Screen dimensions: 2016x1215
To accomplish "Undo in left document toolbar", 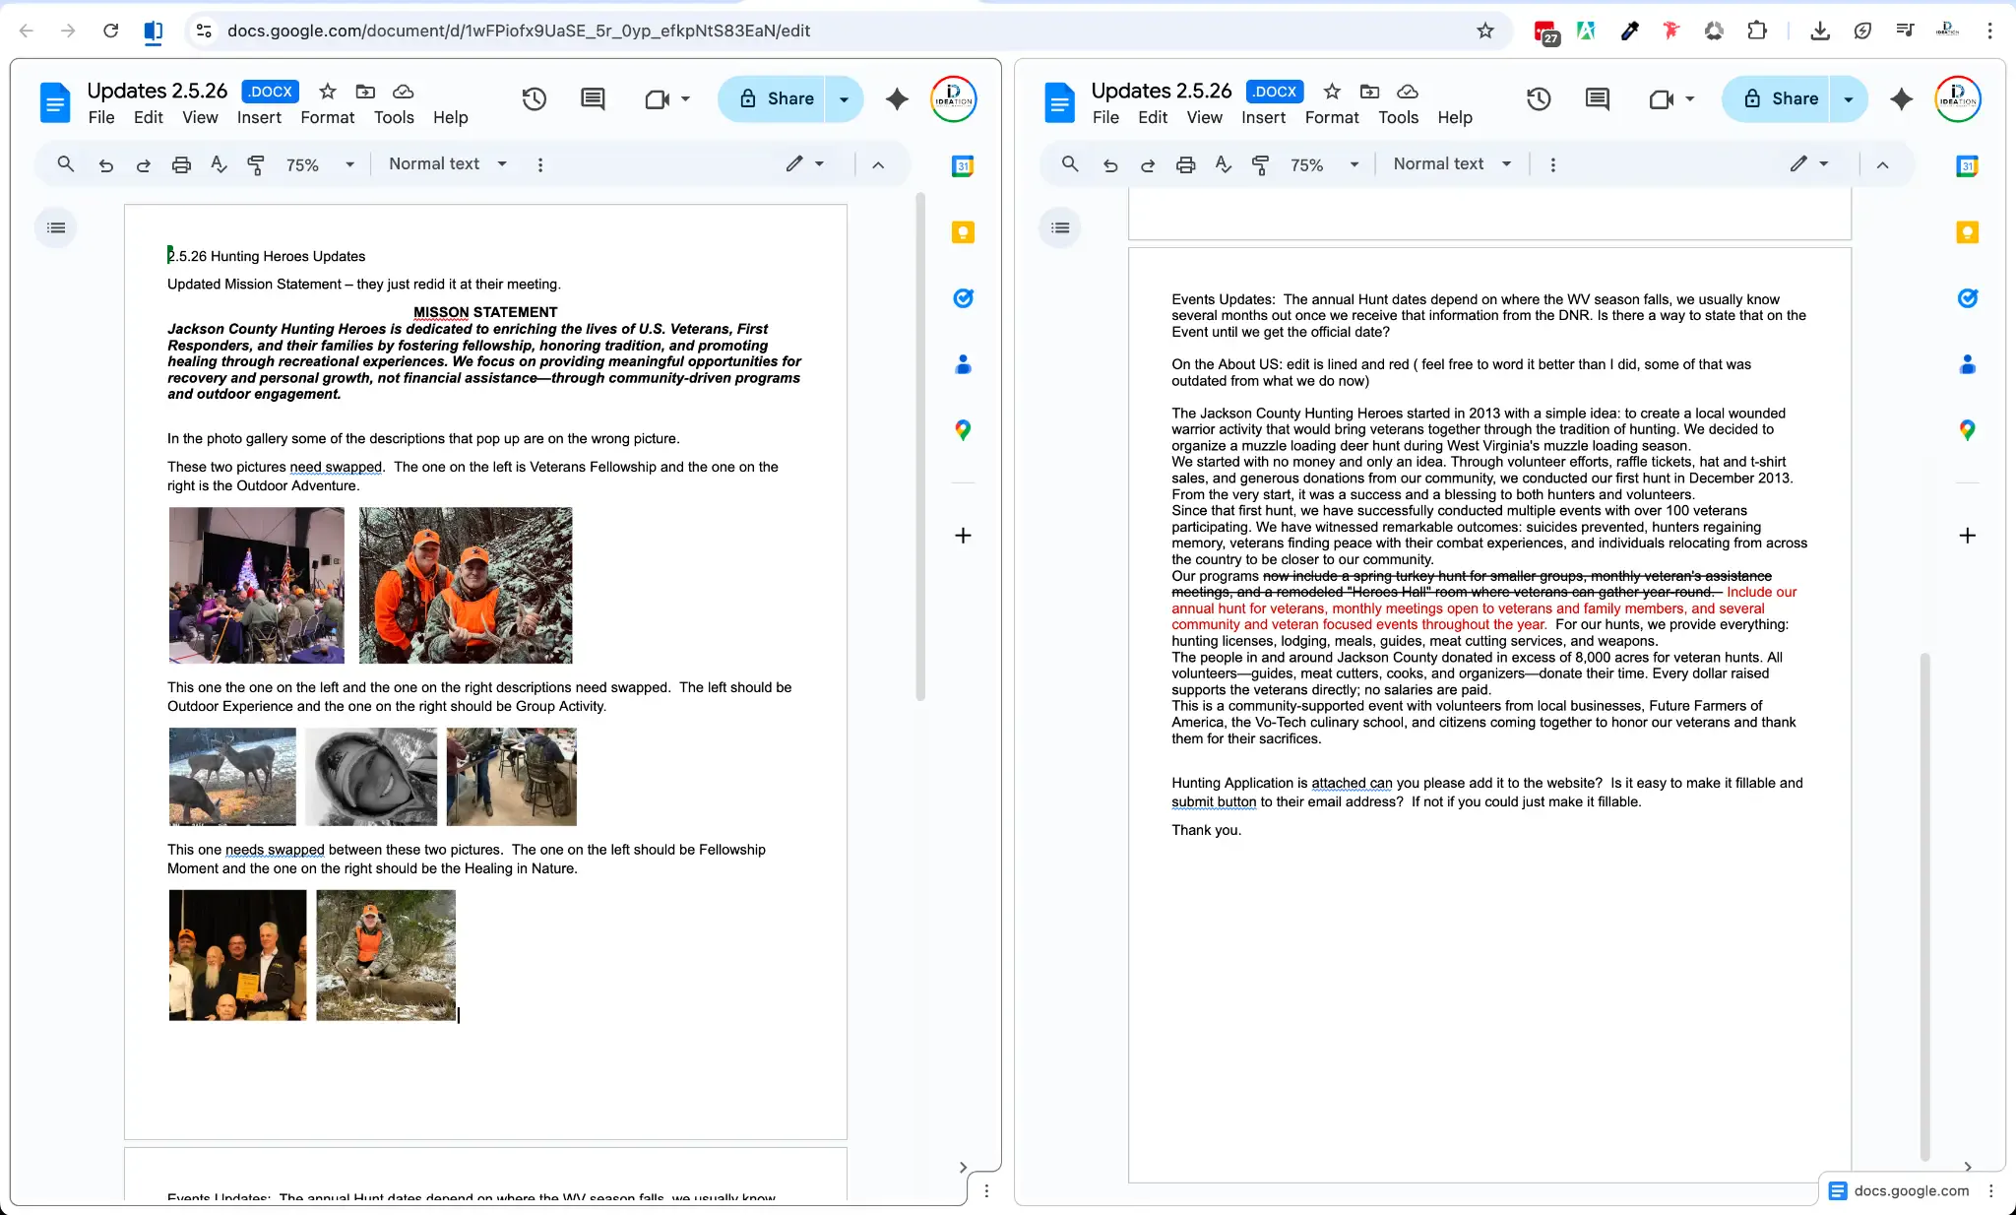I will coord(106,164).
